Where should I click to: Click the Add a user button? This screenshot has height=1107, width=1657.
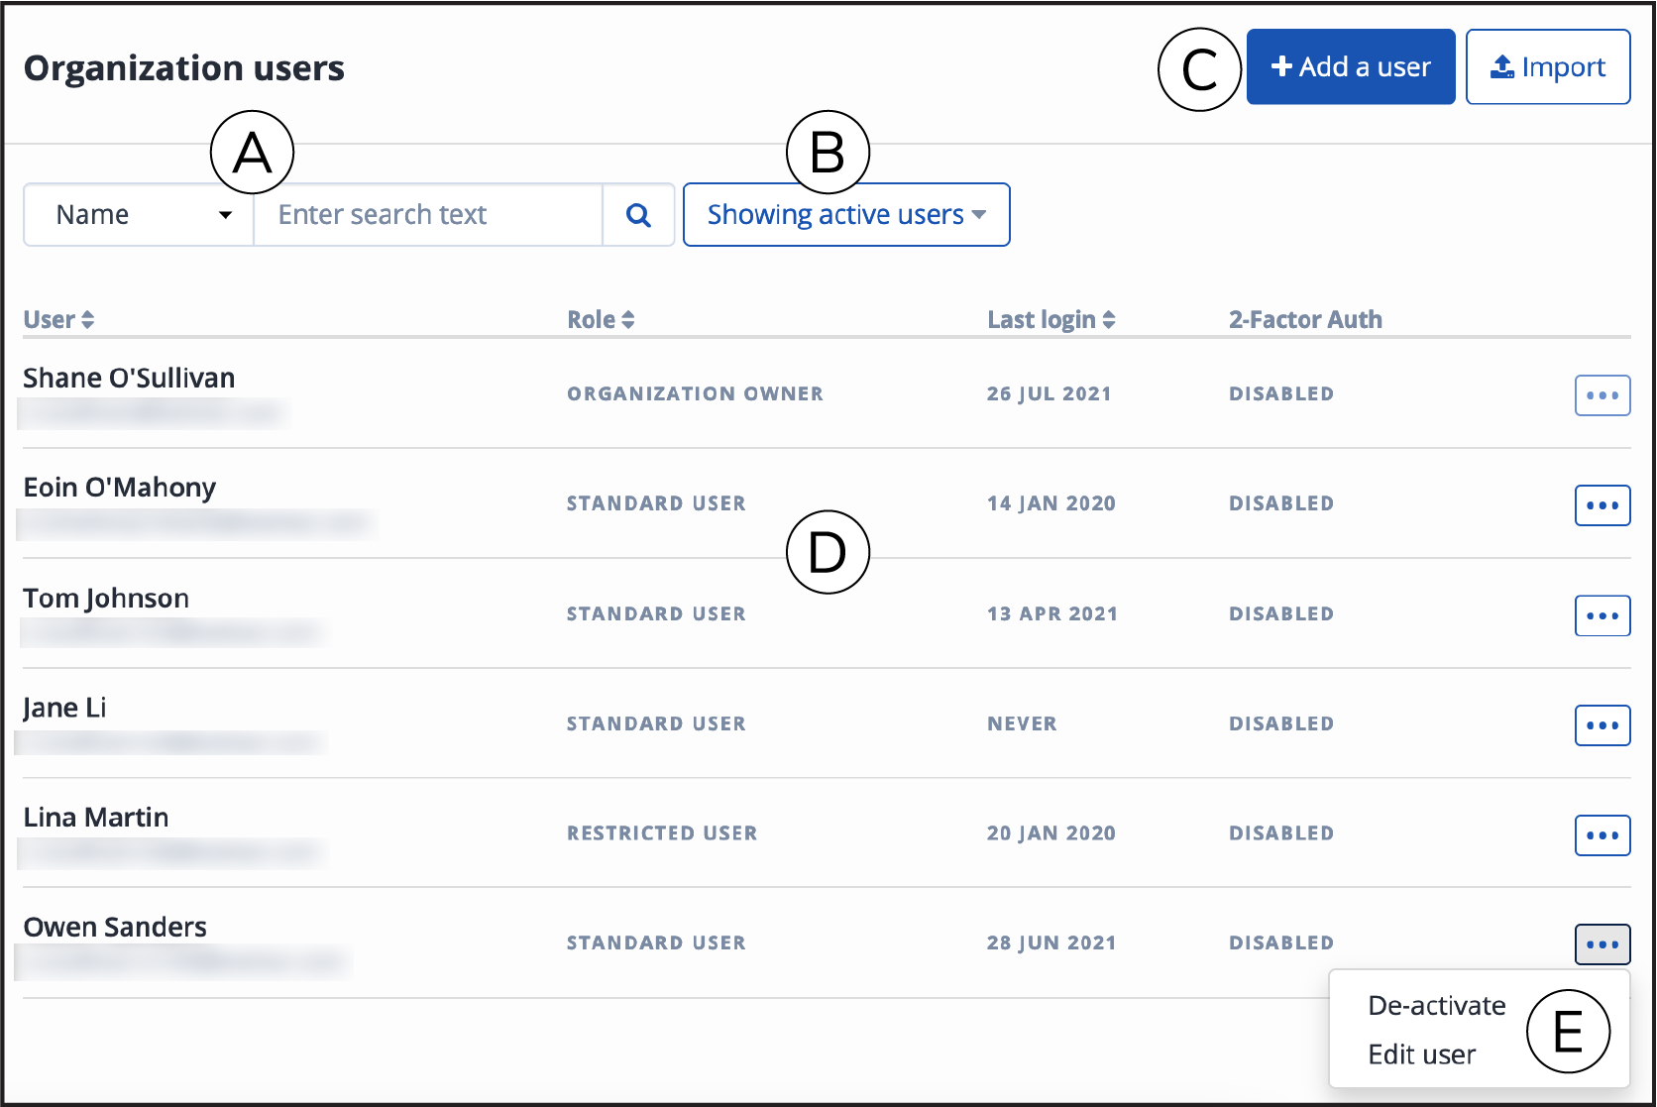click(1351, 66)
